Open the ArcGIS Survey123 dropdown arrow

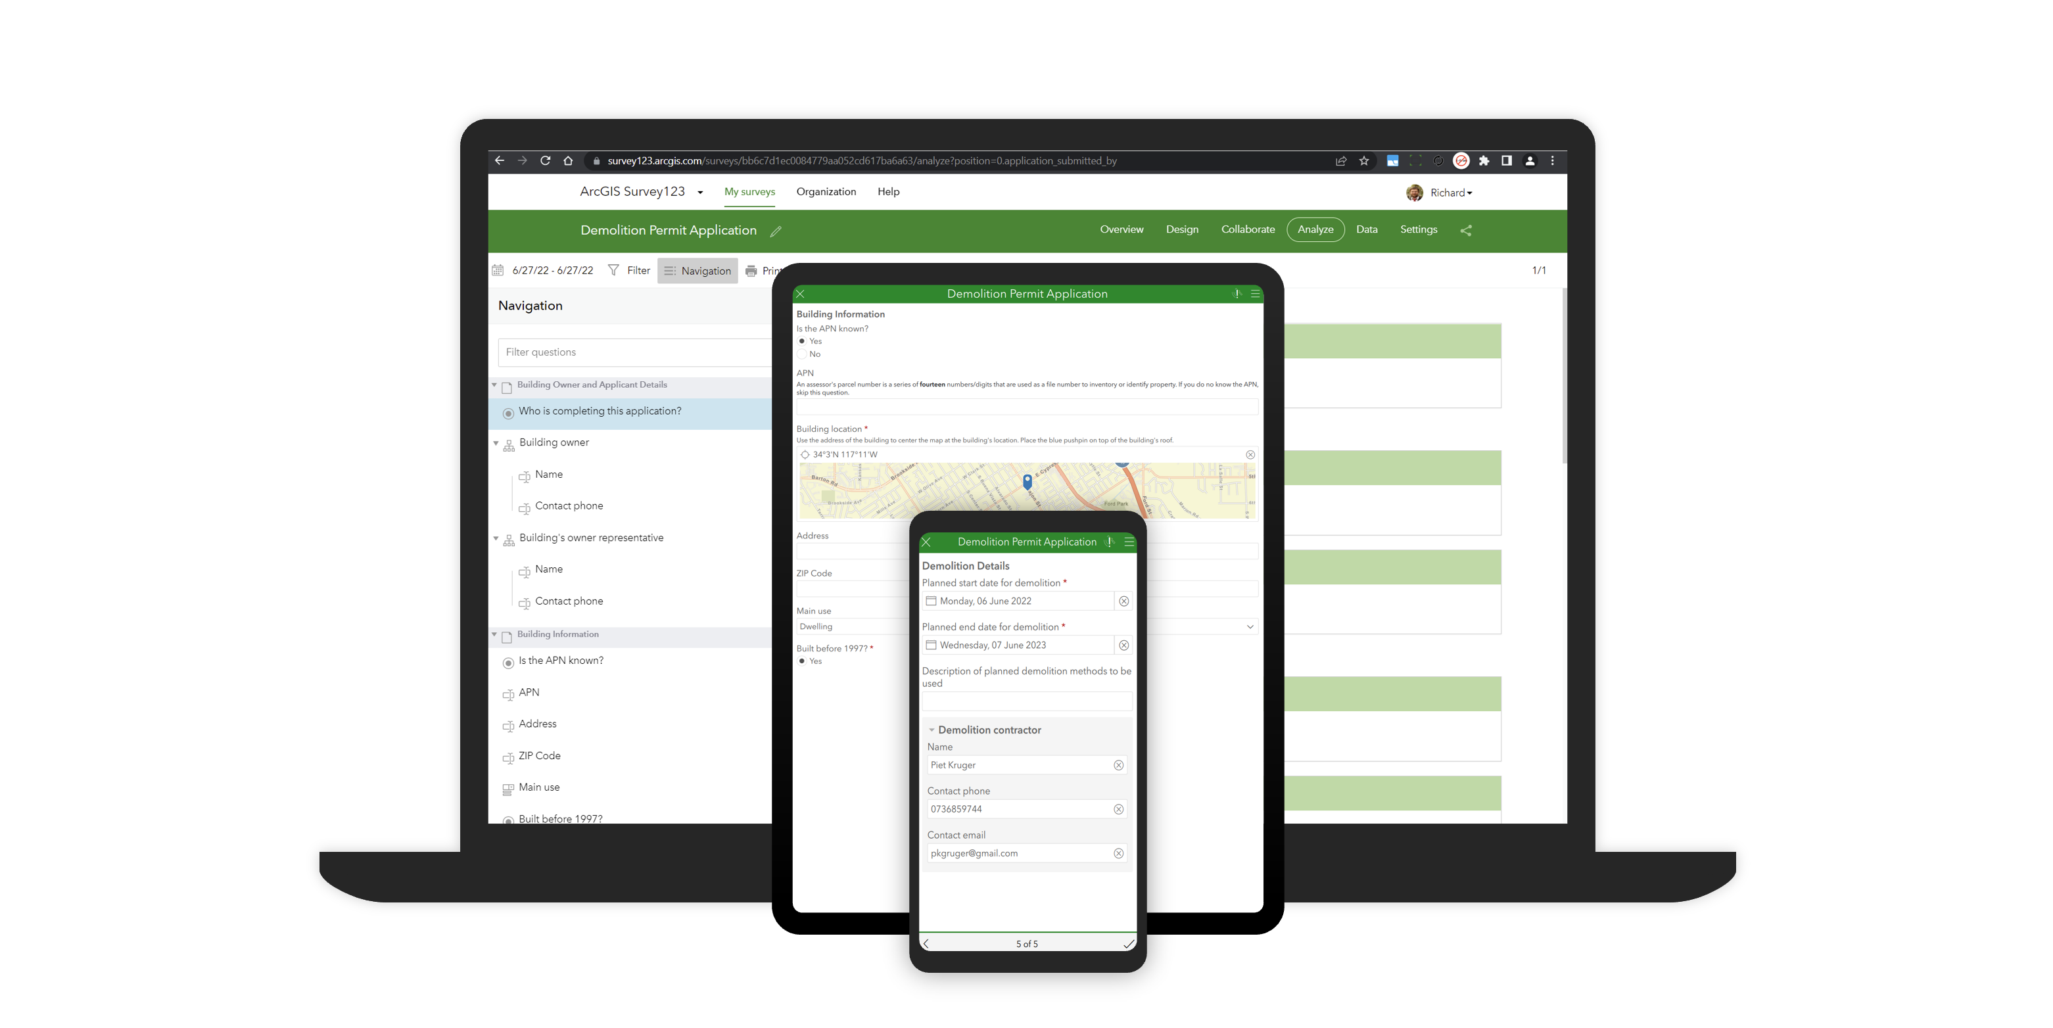tap(699, 193)
